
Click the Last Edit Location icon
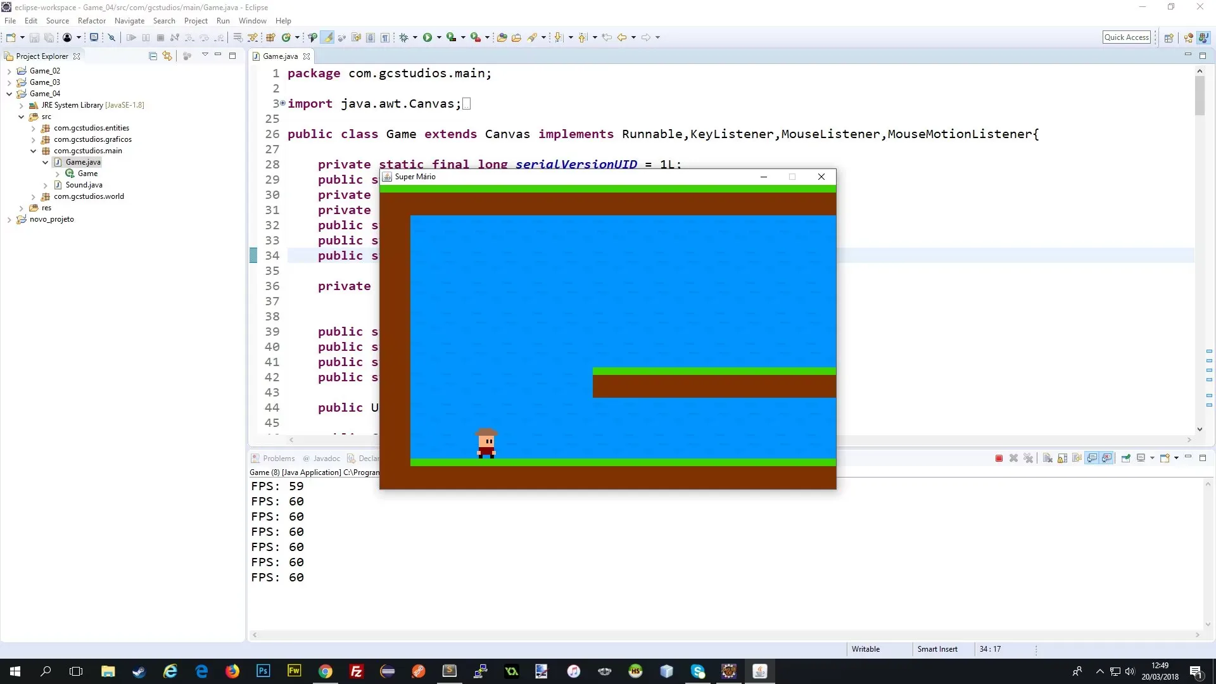pyautogui.click(x=607, y=37)
